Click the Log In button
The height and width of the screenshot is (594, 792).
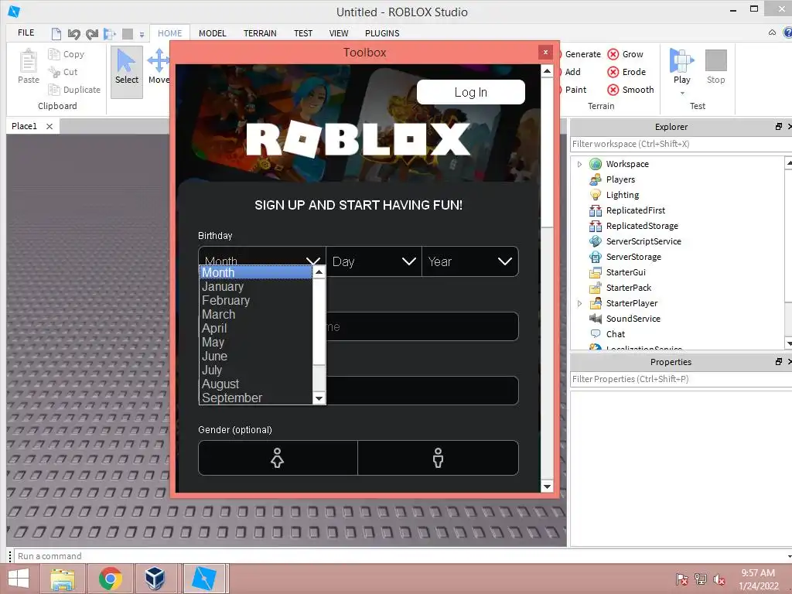[471, 92]
